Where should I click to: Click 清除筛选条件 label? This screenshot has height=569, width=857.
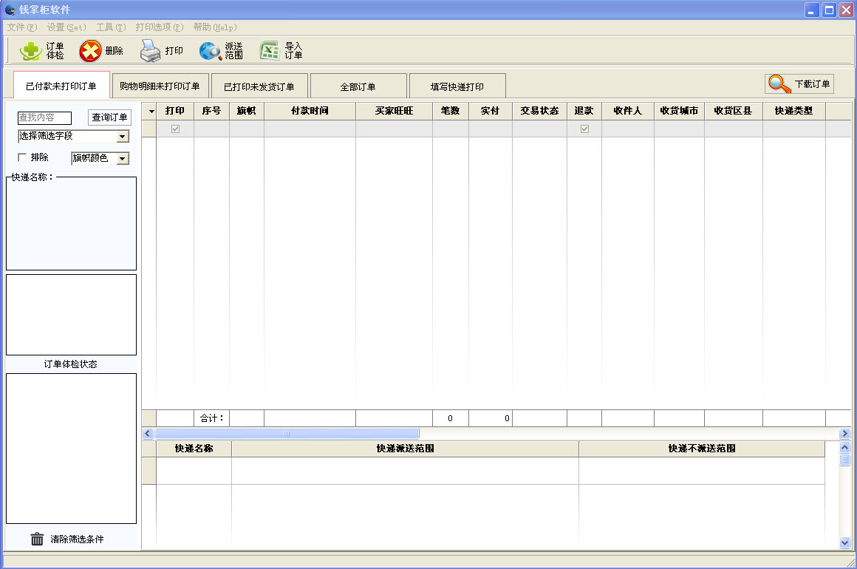pyautogui.click(x=77, y=539)
